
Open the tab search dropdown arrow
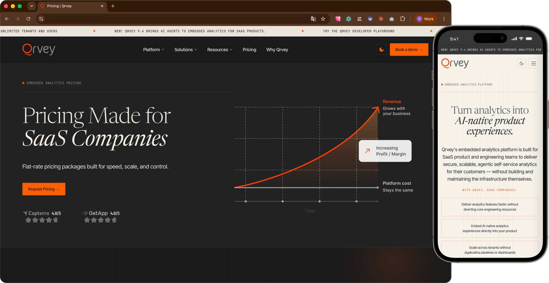pos(32,6)
